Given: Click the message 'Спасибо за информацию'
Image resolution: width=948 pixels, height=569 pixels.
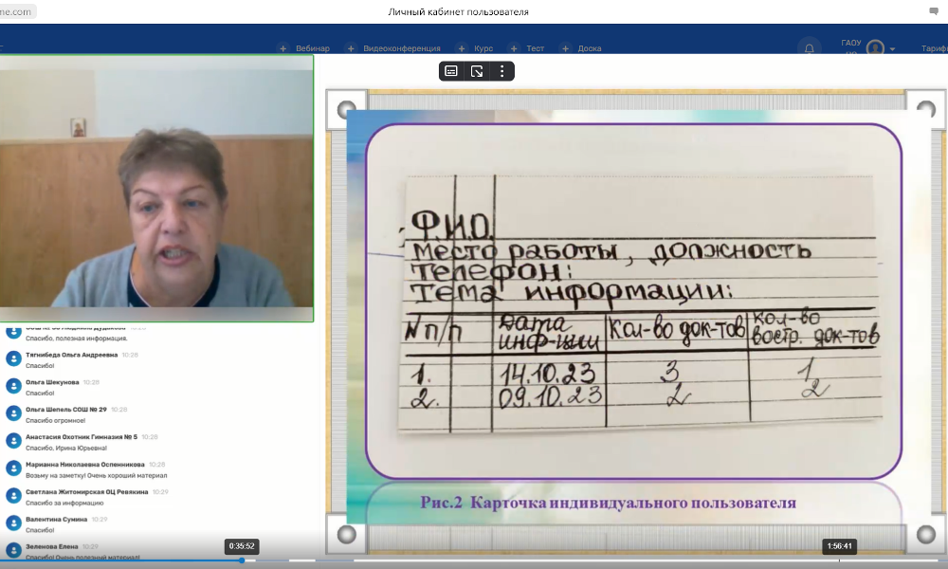Looking at the screenshot, I should [64, 503].
